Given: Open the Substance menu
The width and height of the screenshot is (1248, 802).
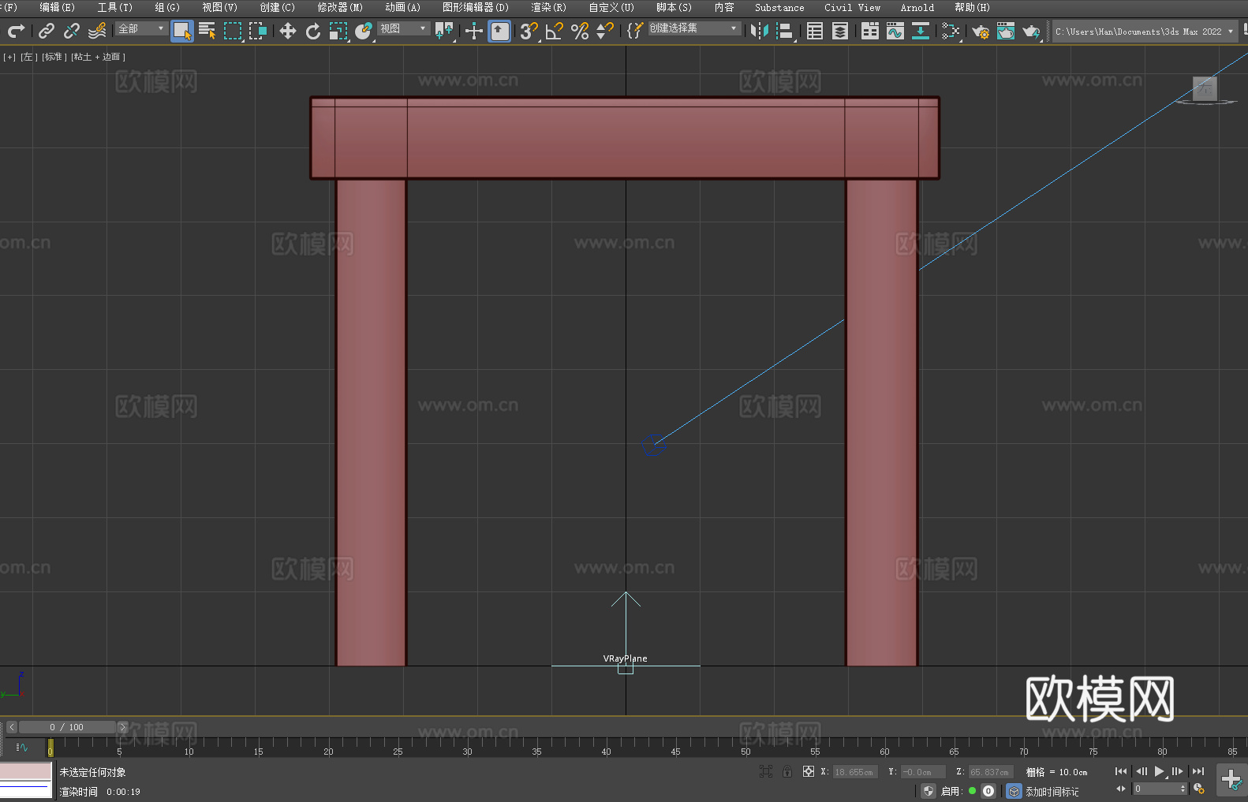Looking at the screenshot, I should pyautogui.click(x=779, y=7).
